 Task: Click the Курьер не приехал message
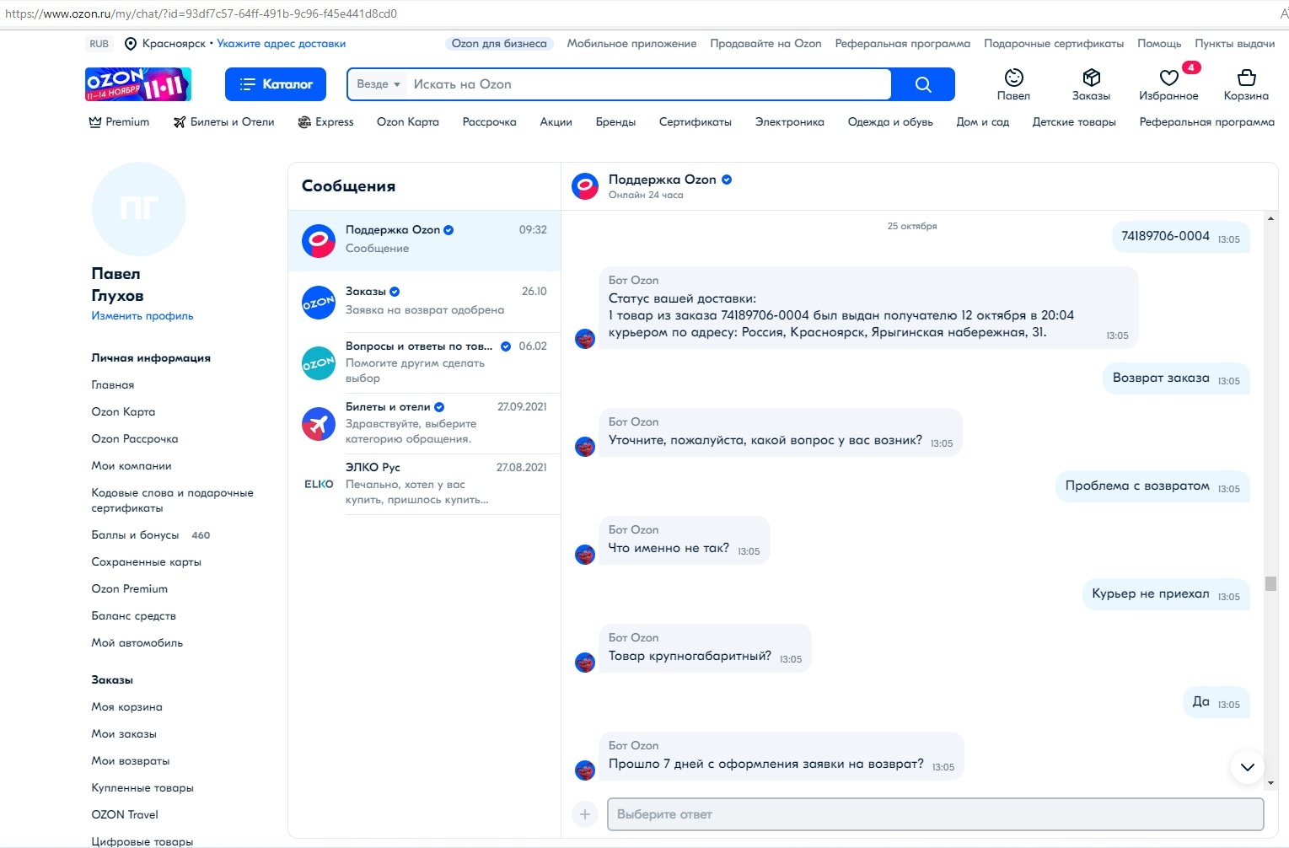point(1166,594)
